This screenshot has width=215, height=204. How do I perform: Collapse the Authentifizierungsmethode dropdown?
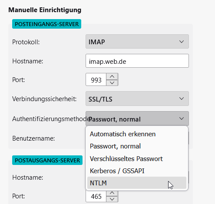coord(137,118)
